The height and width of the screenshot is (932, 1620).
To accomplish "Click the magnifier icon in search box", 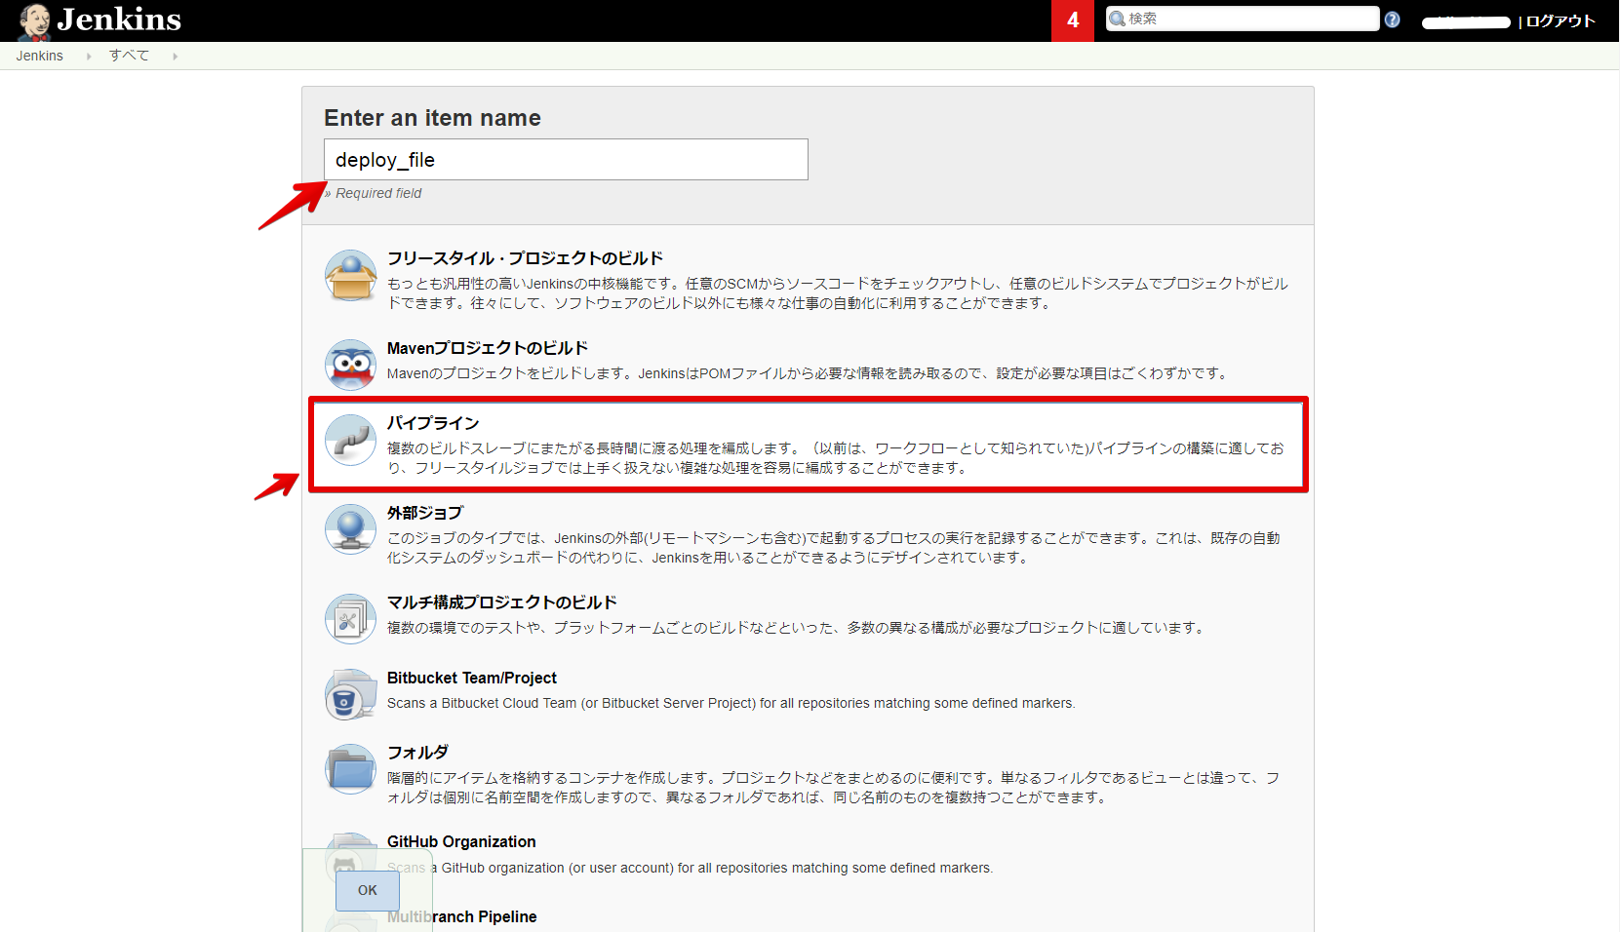I will pyautogui.click(x=1118, y=19).
